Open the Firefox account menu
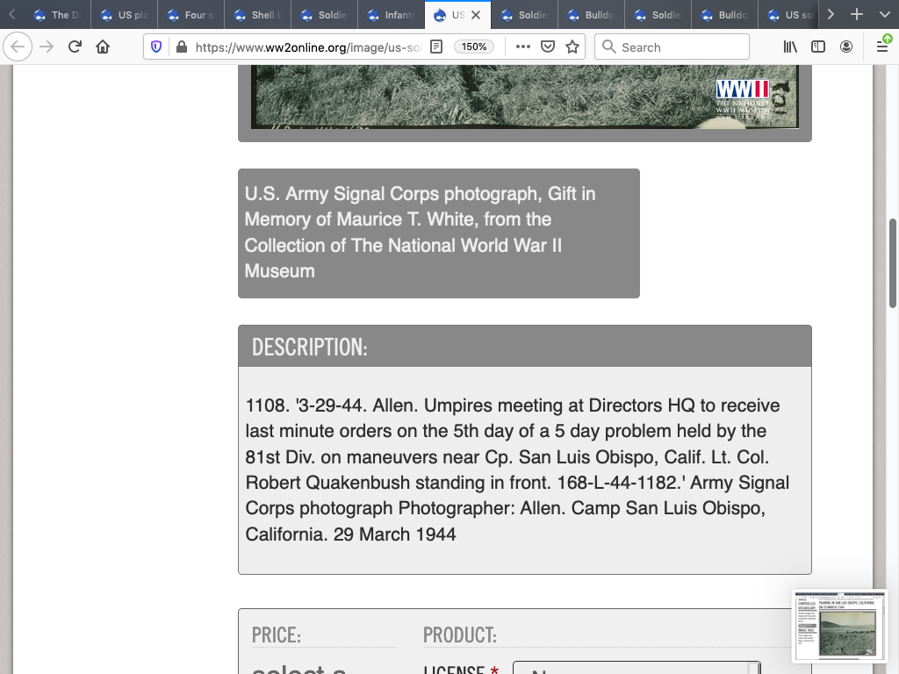This screenshot has width=899, height=674. click(846, 47)
